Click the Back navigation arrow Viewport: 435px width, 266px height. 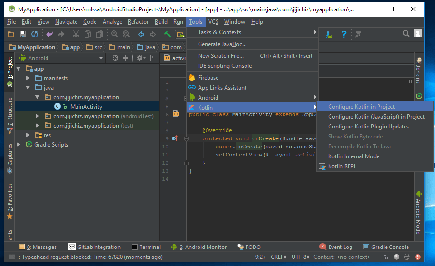coord(141,34)
